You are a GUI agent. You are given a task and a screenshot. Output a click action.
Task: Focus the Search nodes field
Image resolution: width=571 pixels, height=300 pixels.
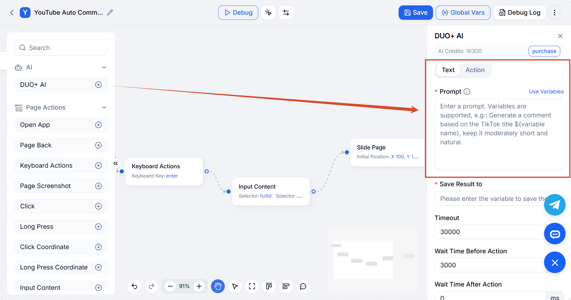point(61,48)
